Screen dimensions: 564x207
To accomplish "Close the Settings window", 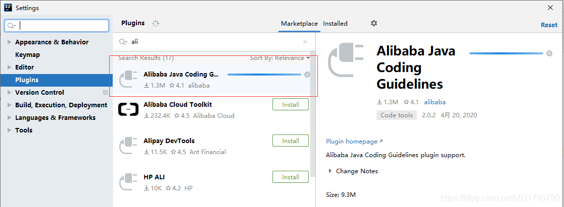I will point(550,8).
